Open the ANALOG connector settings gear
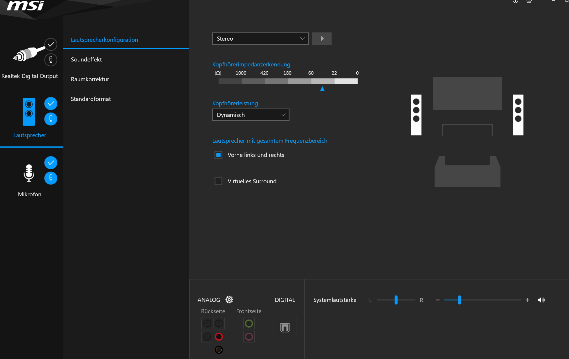Image resolution: width=569 pixels, height=359 pixels. (x=229, y=300)
